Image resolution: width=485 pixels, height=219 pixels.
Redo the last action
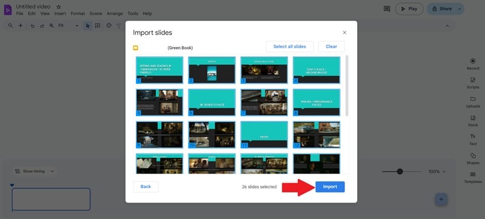coord(42,26)
